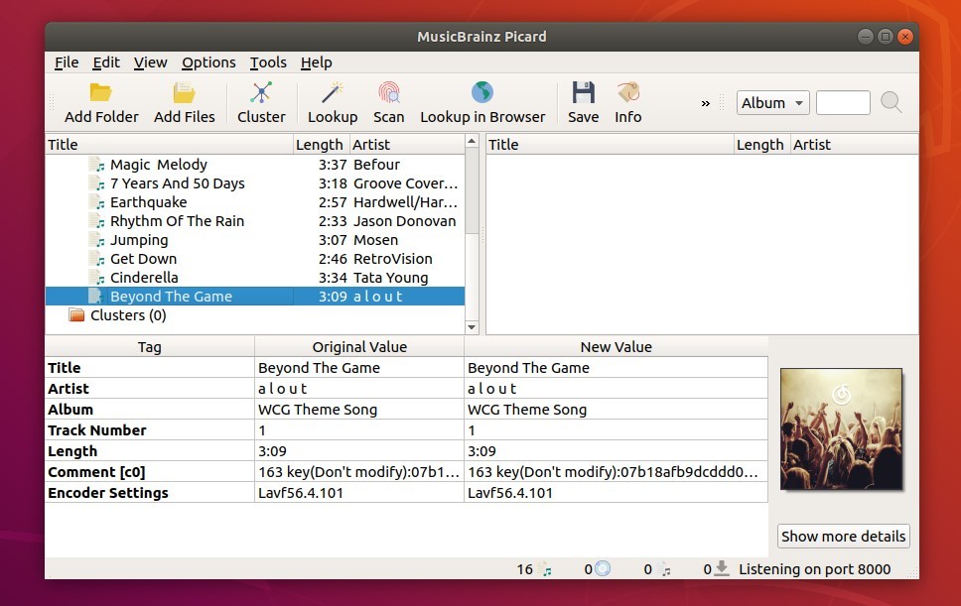This screenshot has height=606, width=961.
Task: Click the search text input field
Action: point(843,103)
